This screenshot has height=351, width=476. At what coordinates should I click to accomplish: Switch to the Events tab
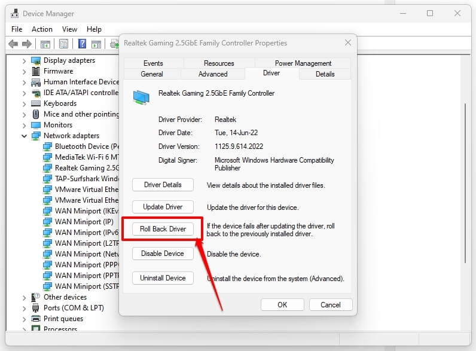[x=153, y=63]
